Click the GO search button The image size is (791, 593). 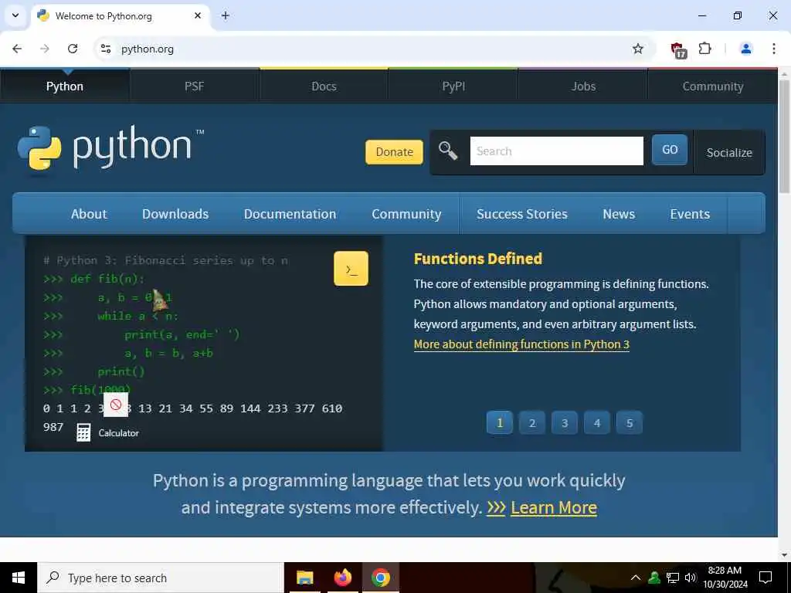coord(670,150)
